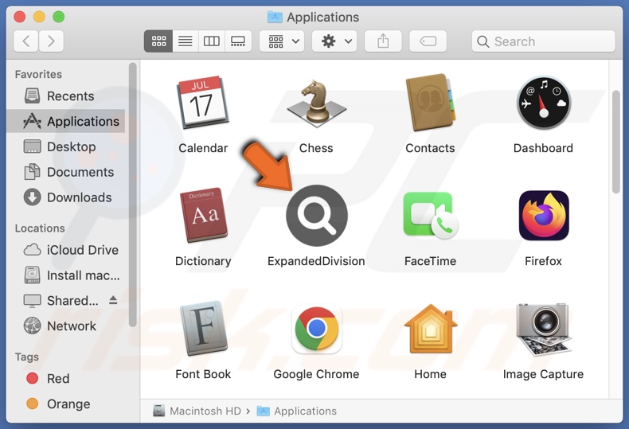Open the FaceTime application
This screenshot has width=629, height=429.
pyautogui.click(x=430, y=216)
